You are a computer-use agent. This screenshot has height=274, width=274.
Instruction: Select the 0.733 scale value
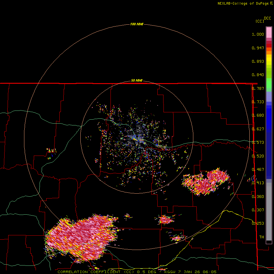[258, 102]
